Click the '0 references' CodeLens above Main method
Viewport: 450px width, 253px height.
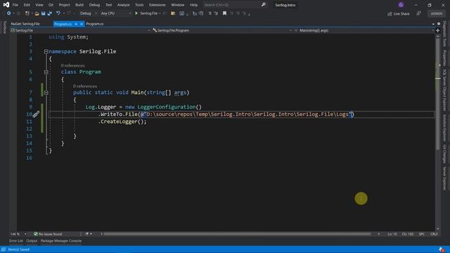tap(85, 86)
